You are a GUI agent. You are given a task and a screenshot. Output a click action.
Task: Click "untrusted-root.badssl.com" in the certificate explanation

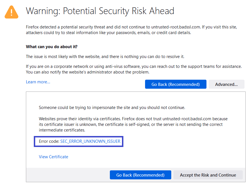187,119
